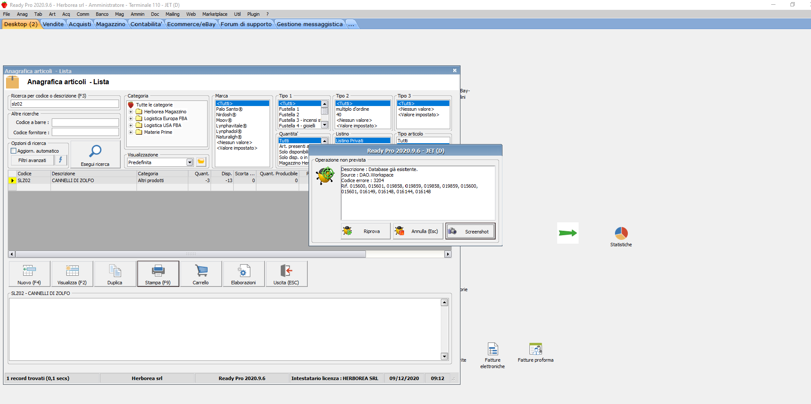Click Filtri avanzati button
Viewport: 811px width, 404px height.
(32, 160)
